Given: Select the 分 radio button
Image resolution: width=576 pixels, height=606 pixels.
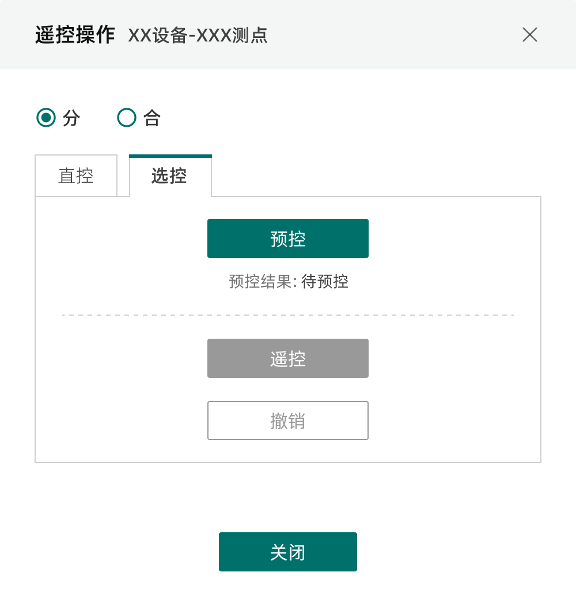Looking at the screenshot, I should click(46, 118).
